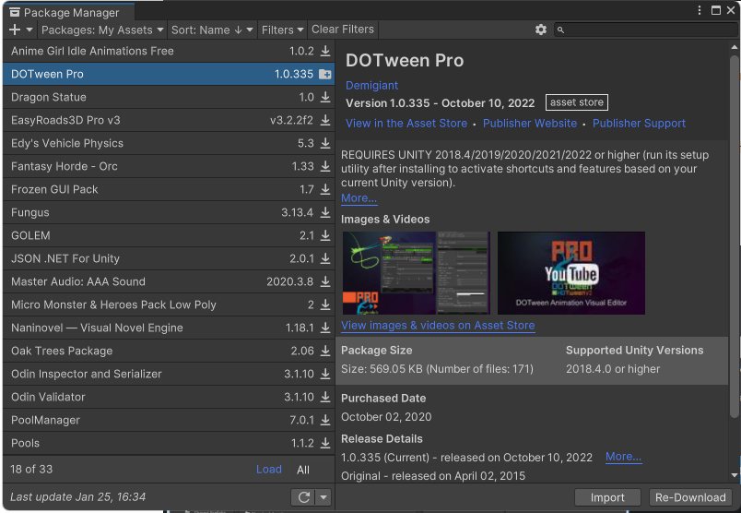
Task: Open Publisher Website link
Action: pos(530,124)
